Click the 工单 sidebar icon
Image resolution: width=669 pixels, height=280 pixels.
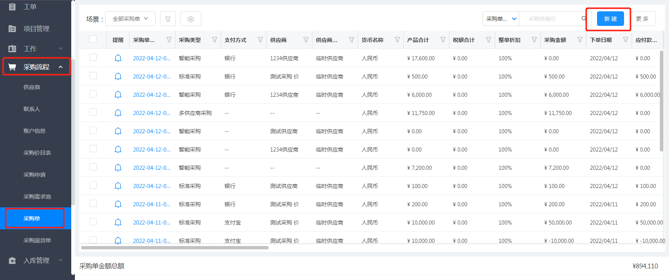12,7
